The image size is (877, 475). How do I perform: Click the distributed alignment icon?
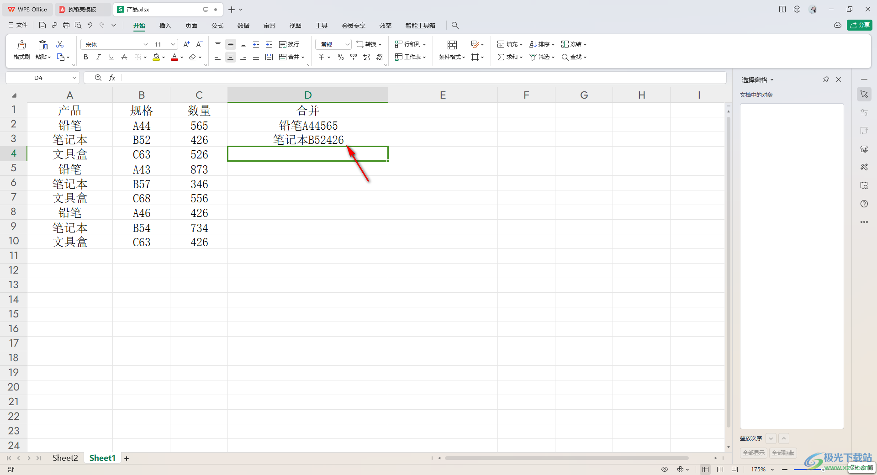click(x=269, y=57)
